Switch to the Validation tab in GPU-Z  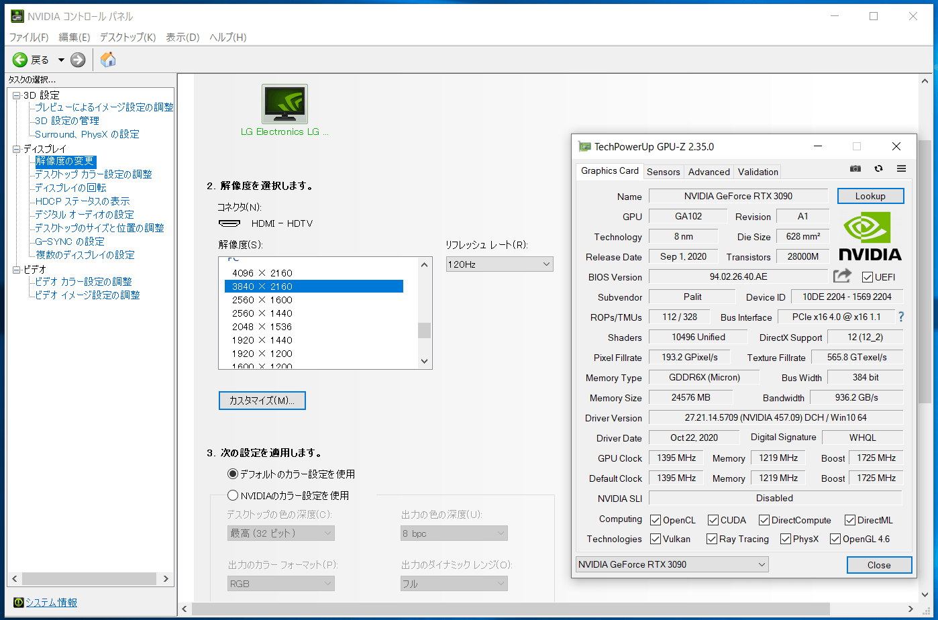[x=758, y=172]
